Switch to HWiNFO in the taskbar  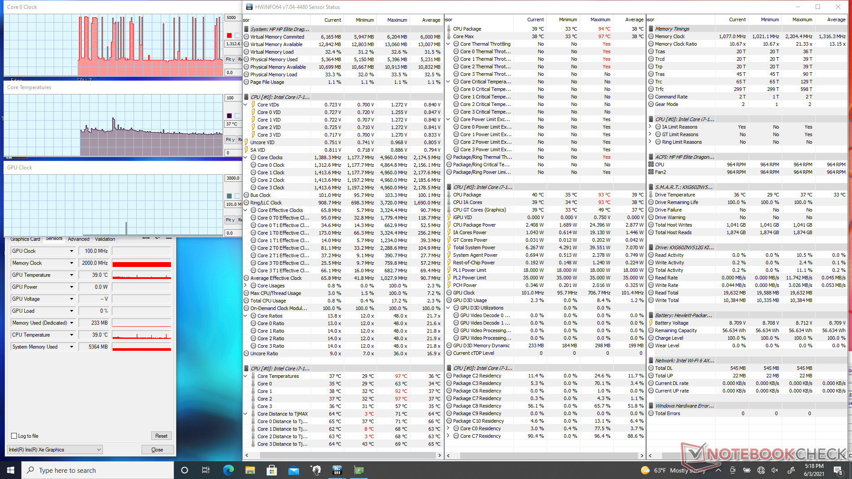[337, 470]
